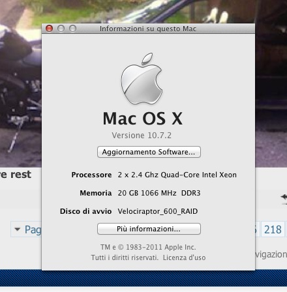
Task: Click the 'Disco di avvio' label
Action: [85, 211]
